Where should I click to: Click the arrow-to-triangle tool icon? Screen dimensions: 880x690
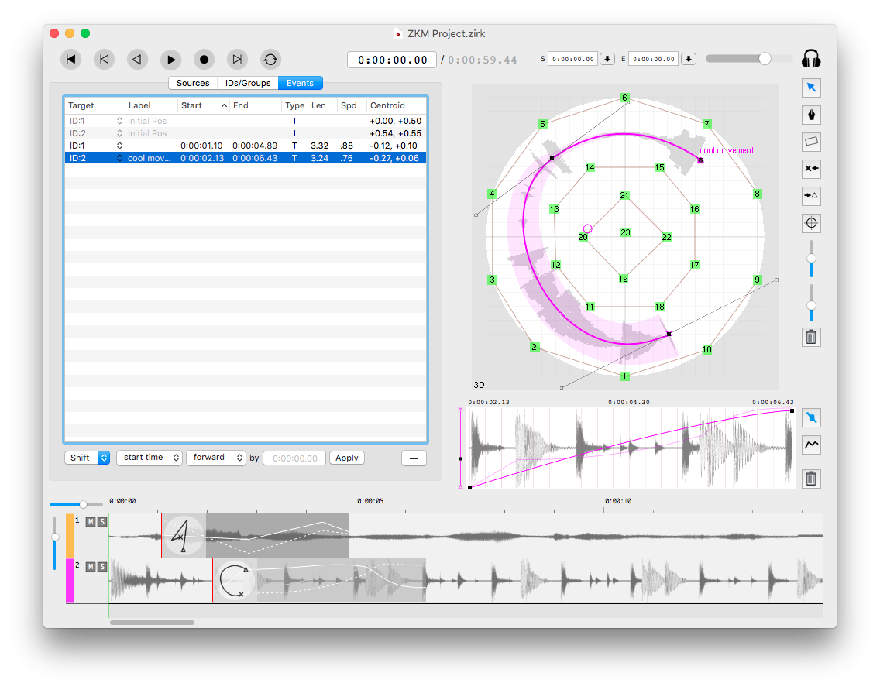pos(811,195)
